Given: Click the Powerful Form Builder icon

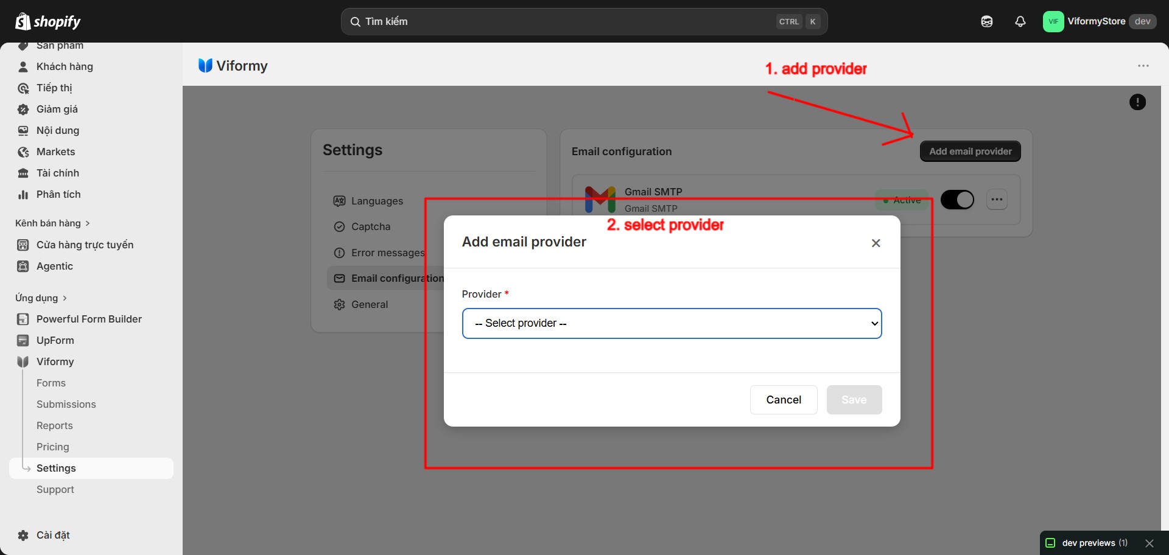Looking at the screenshot, I should coord(23,319).
